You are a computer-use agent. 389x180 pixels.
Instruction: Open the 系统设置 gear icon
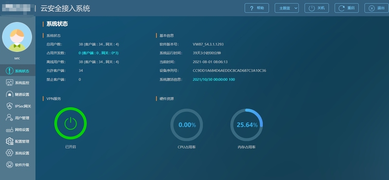coord(9,153)
